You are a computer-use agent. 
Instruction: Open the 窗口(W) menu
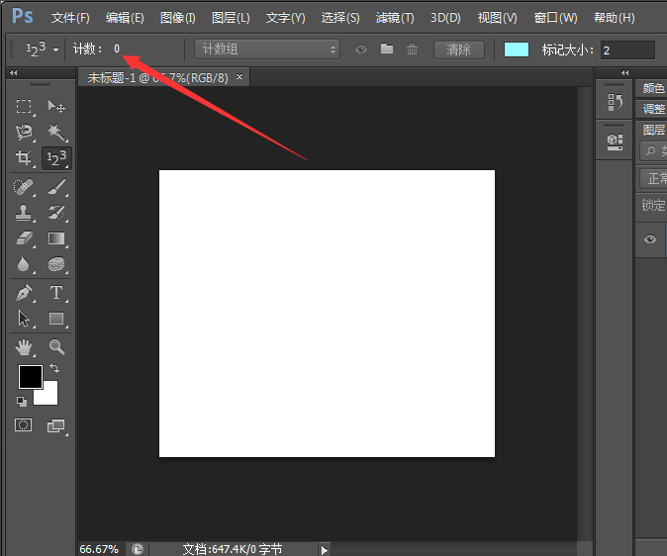click(555, 18)
